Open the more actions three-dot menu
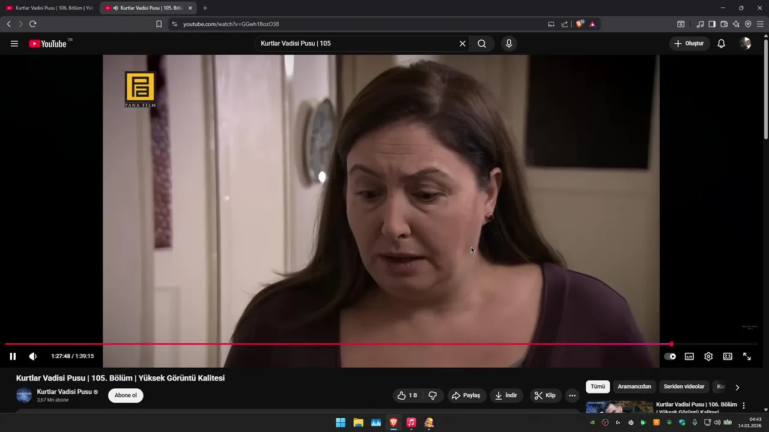The height and width of the screenshot is (432, 769). 572,395
